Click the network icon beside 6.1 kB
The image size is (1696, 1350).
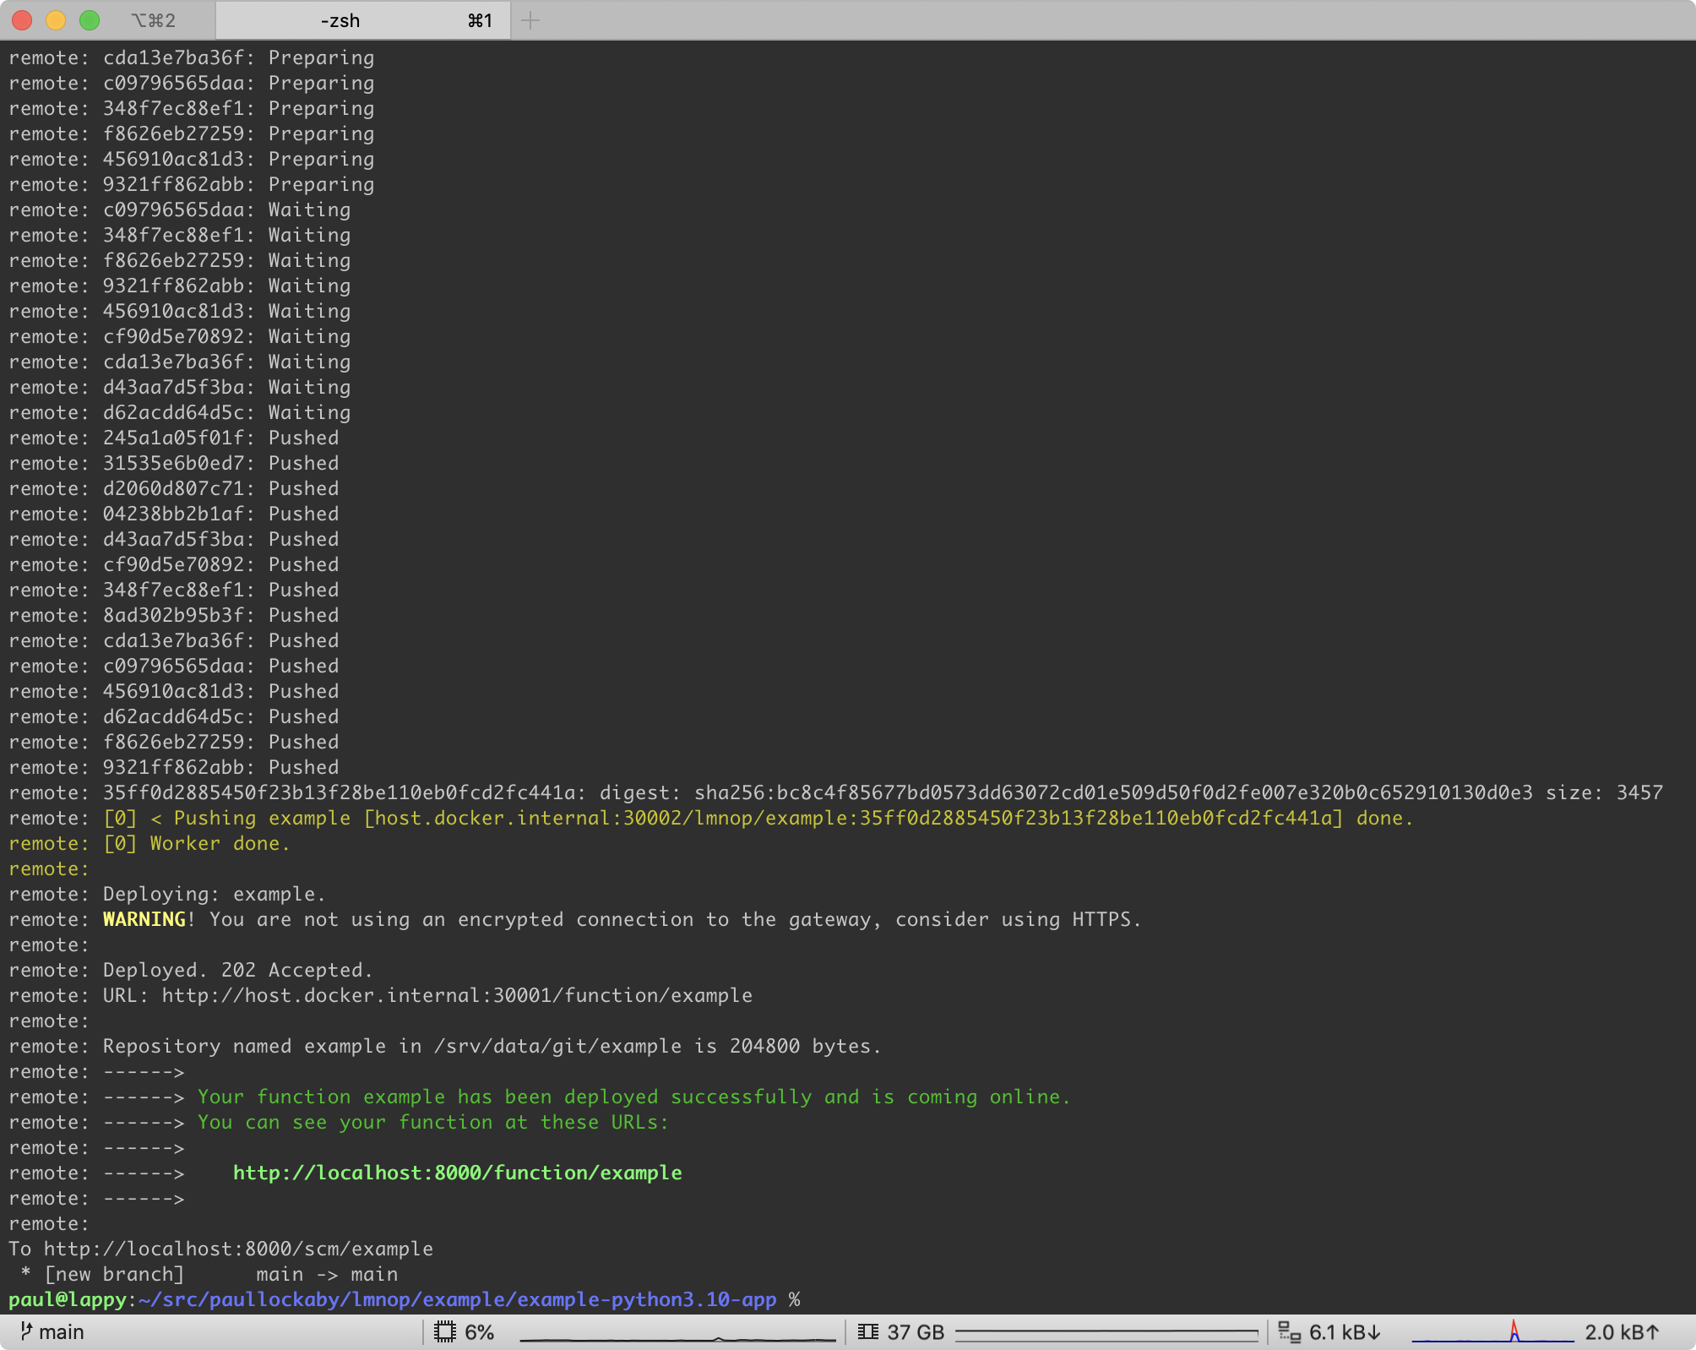1289,1332
